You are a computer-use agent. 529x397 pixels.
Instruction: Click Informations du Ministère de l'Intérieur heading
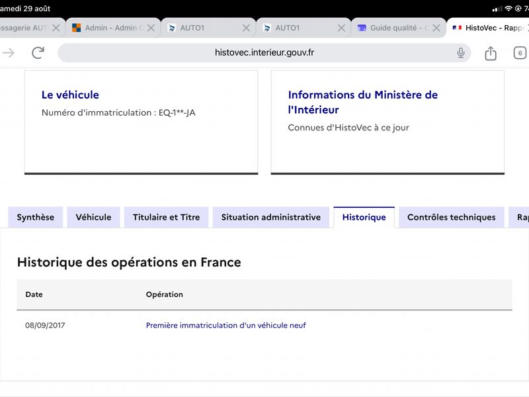362,102
